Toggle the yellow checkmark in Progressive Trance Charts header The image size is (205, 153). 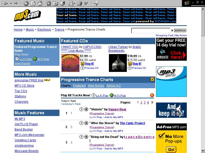[152, 79]
